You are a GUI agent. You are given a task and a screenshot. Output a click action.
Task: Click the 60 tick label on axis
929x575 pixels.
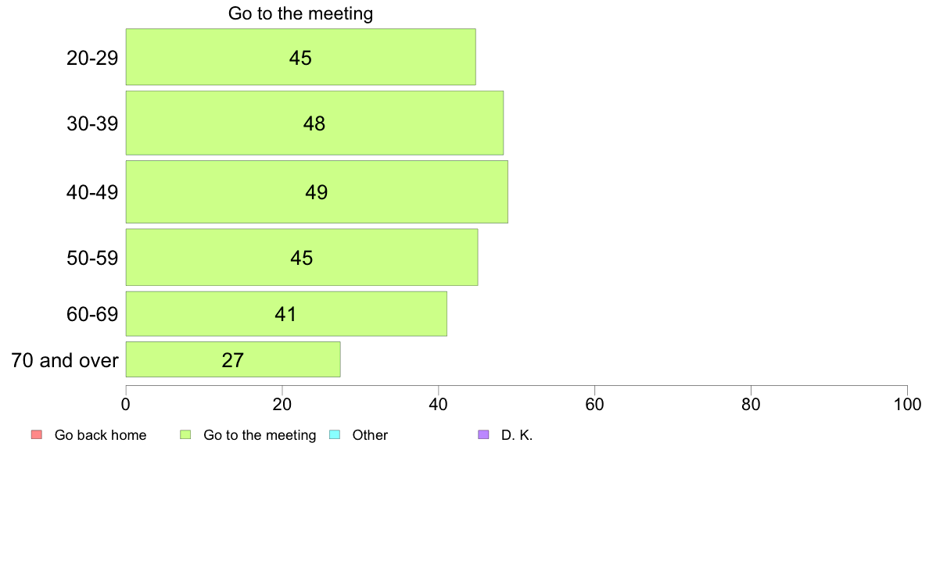coord(594,405)
